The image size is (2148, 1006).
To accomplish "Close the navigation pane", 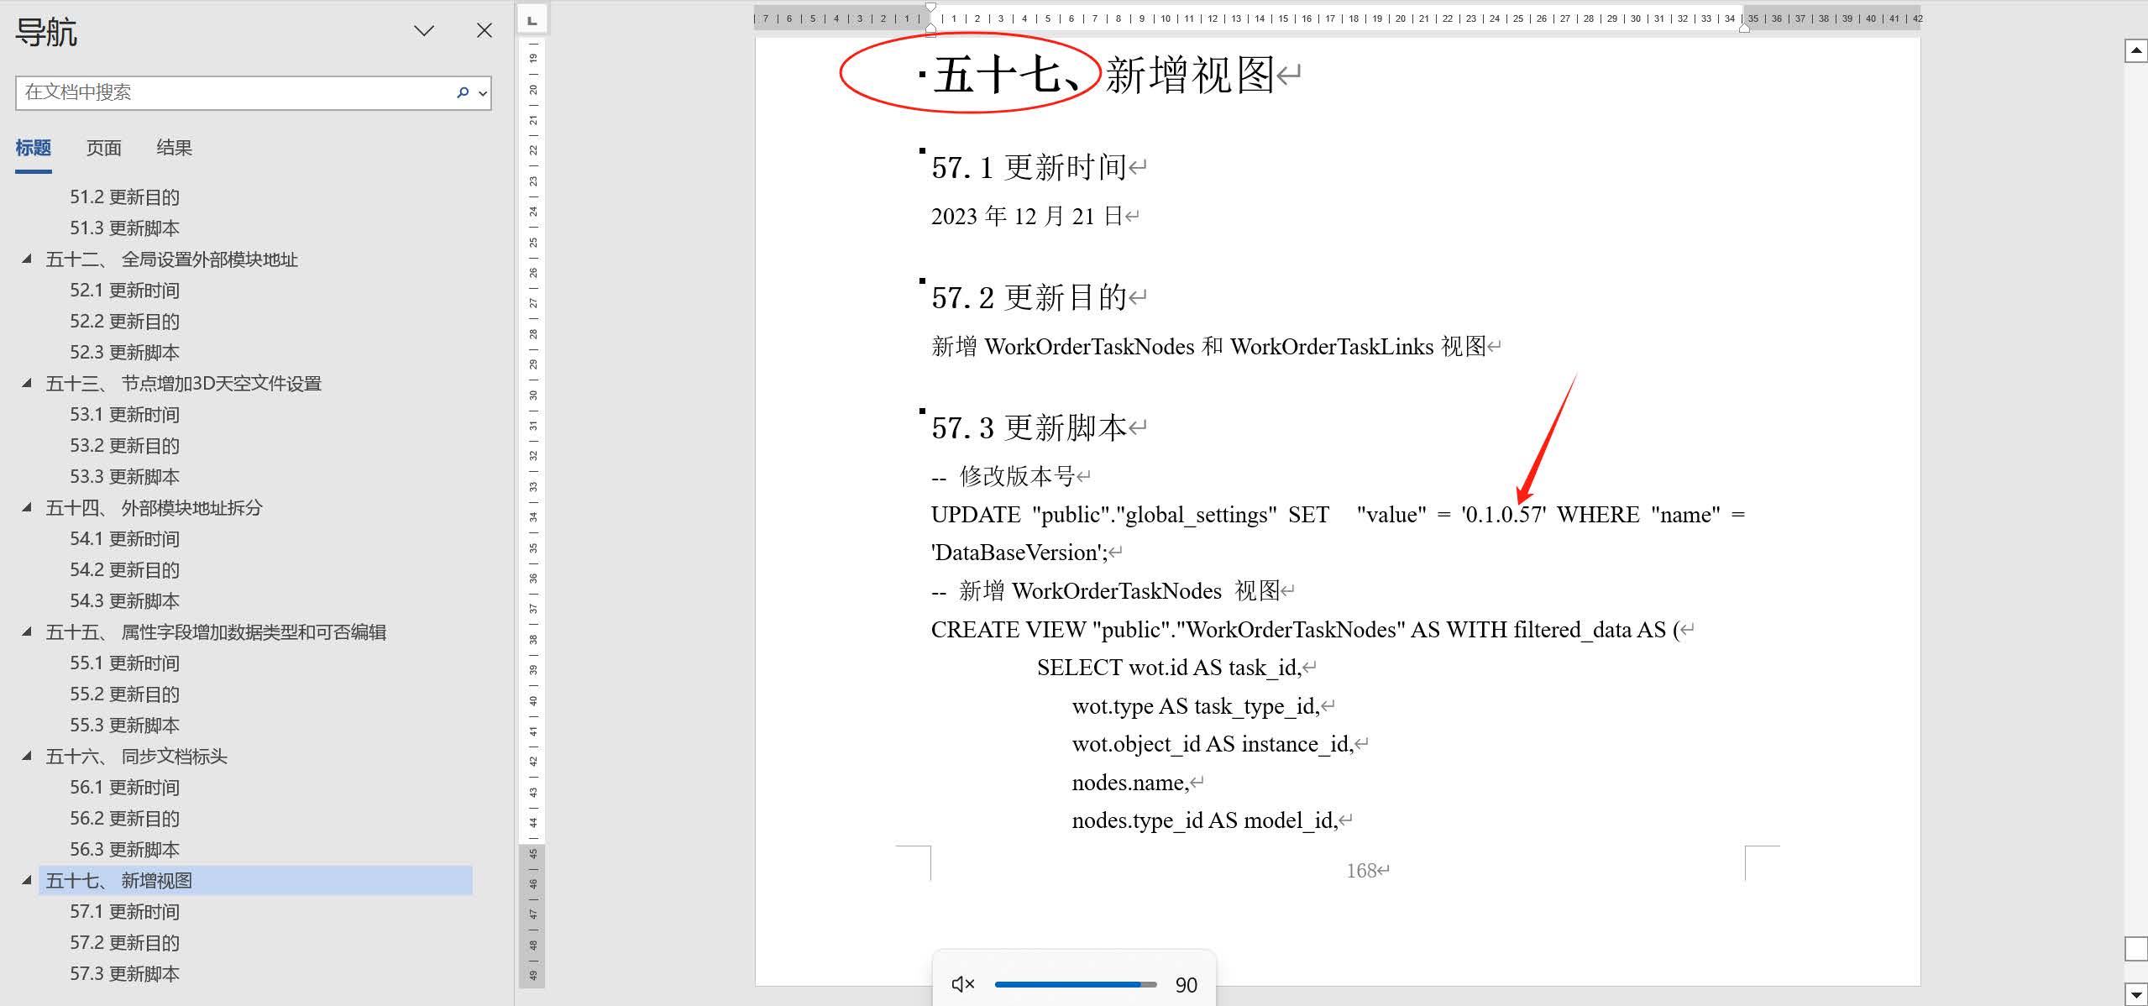I will point(485,31).
